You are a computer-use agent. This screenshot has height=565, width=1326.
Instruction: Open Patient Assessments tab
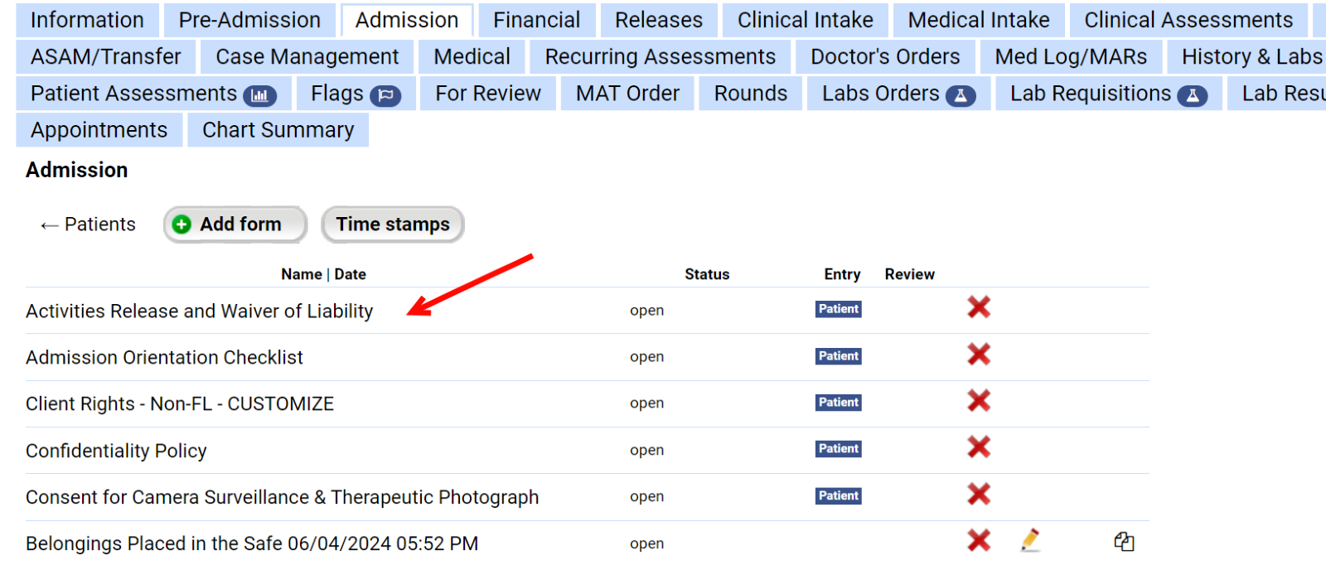click(x=153, y=94)
